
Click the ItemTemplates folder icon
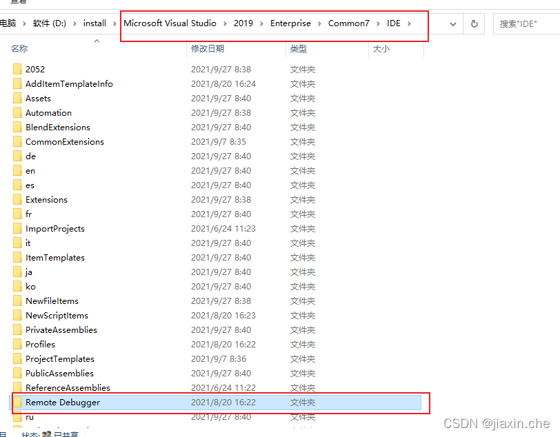click(x=17, y=257)
